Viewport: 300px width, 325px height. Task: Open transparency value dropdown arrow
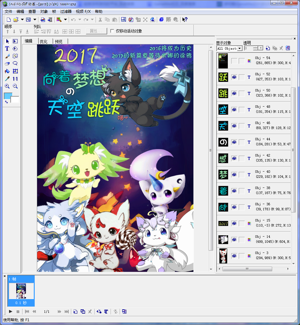[x=261, y=48]
